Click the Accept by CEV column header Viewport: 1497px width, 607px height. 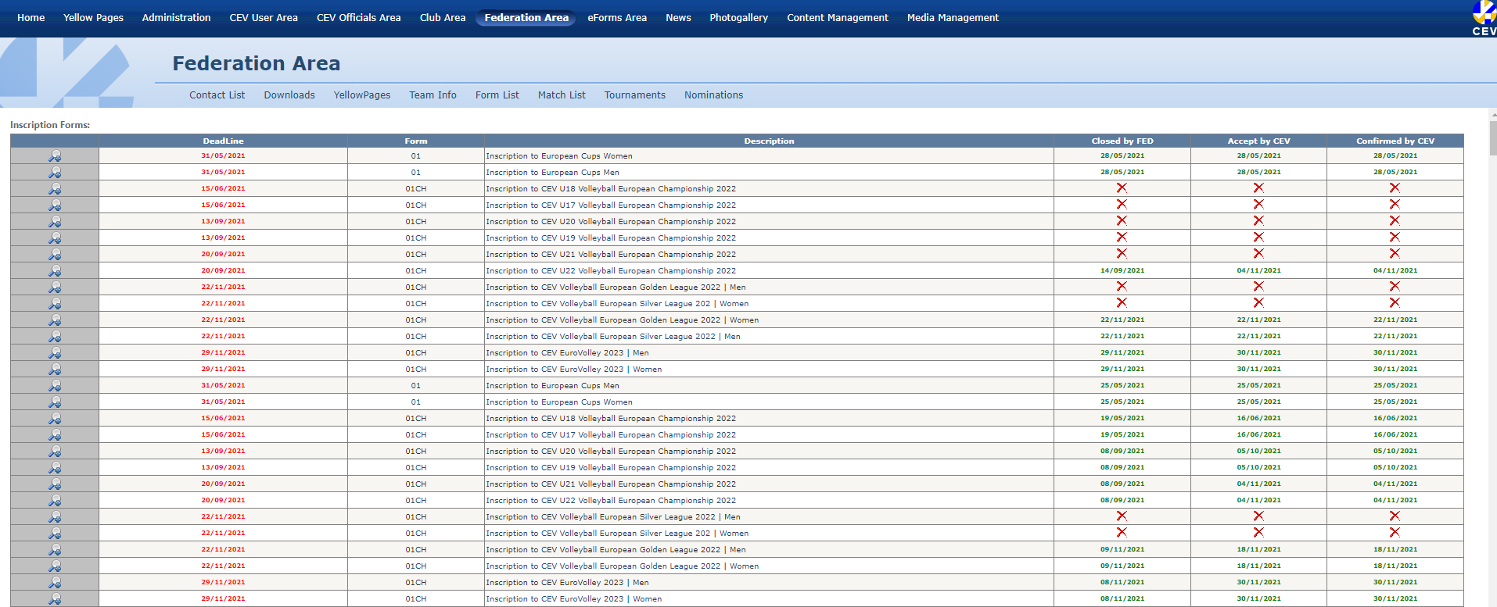pyautogui.click(x=1258, y=141)
